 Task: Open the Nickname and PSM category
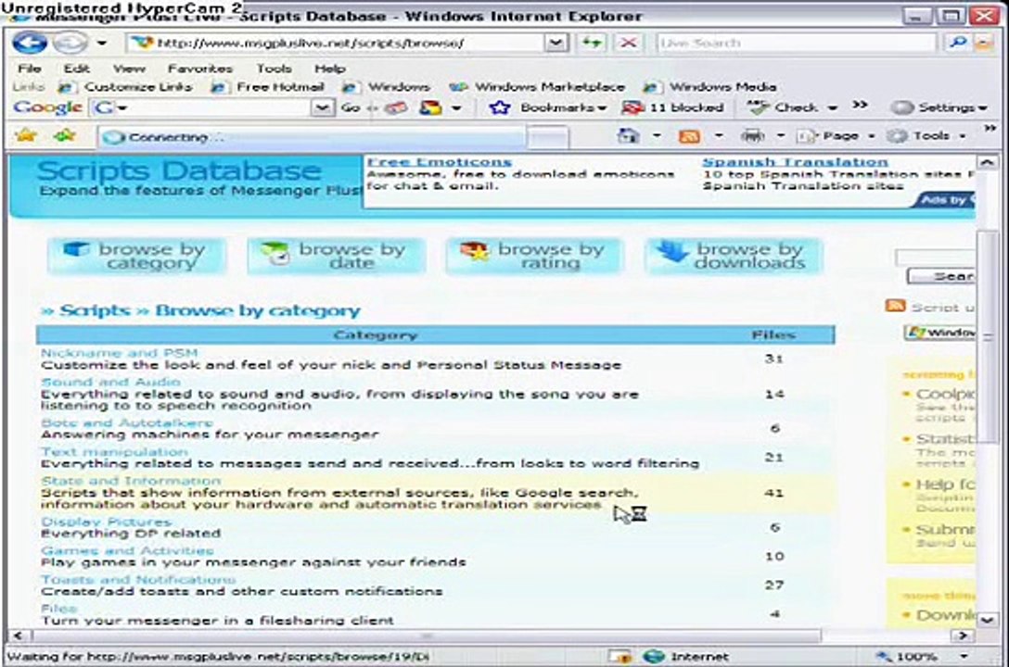pyautogui.click(x=119, y=353)
